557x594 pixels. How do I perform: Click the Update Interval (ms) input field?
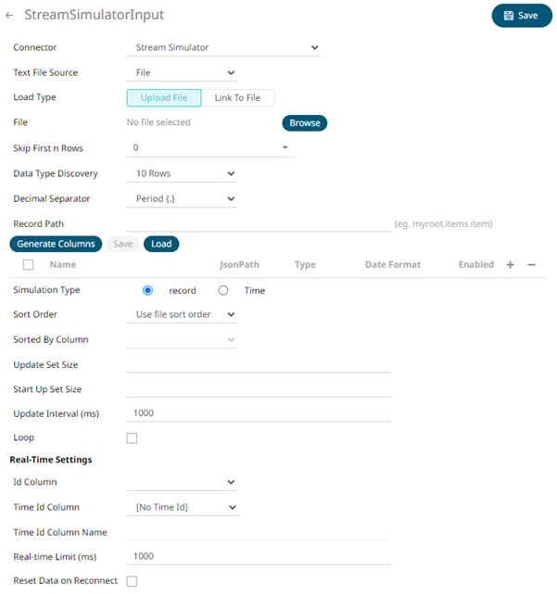258,413
